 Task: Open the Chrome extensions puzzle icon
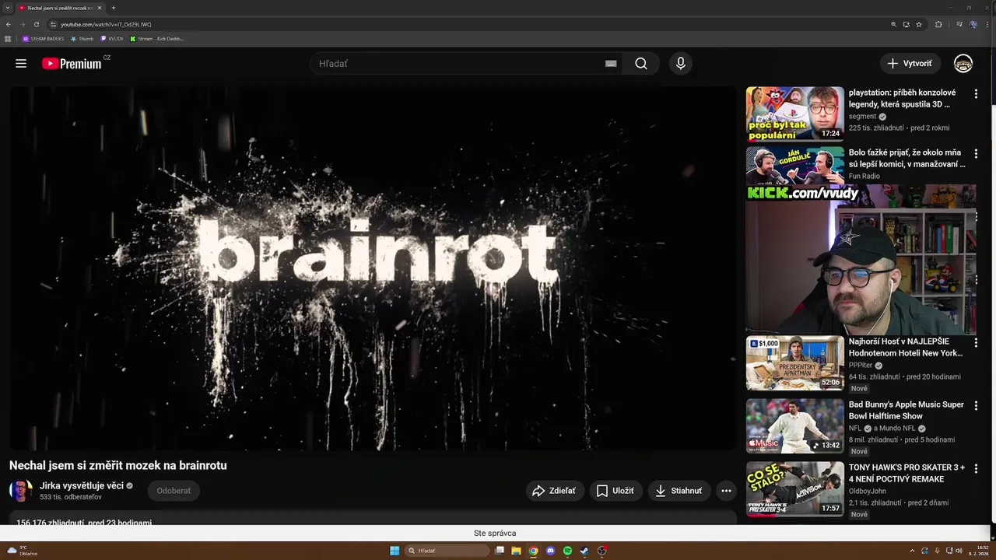coord(938,24)
